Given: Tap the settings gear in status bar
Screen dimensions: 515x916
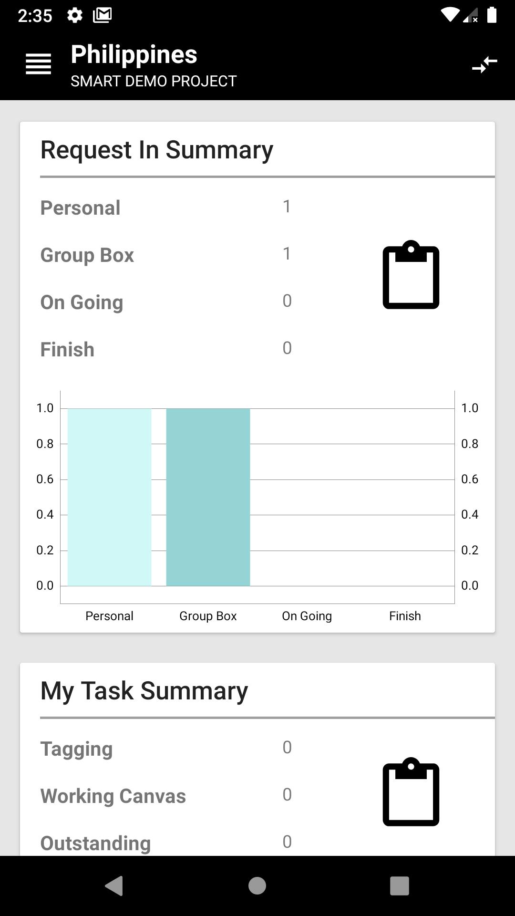Looking at the screenshot, I should tap(74, 15).
